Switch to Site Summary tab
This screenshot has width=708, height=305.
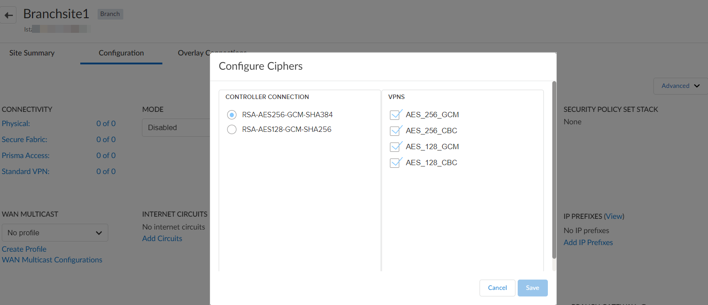[32, 53]
